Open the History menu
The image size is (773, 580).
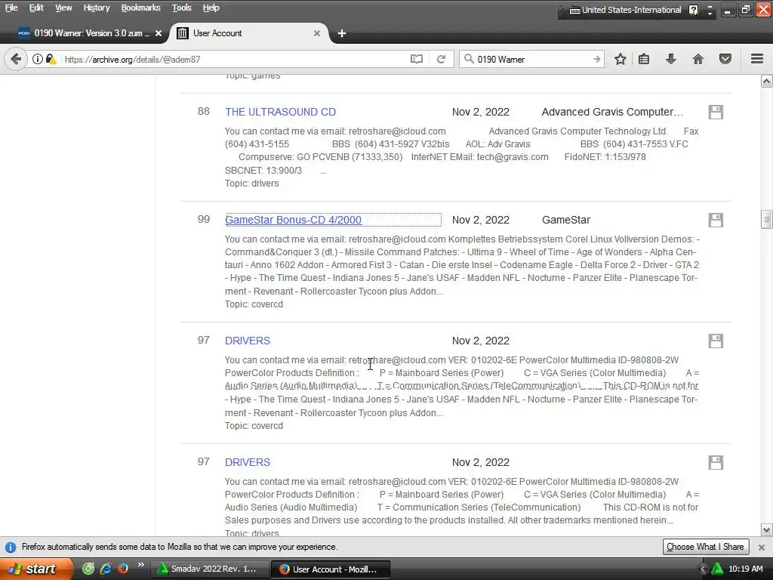click(96, 8)
